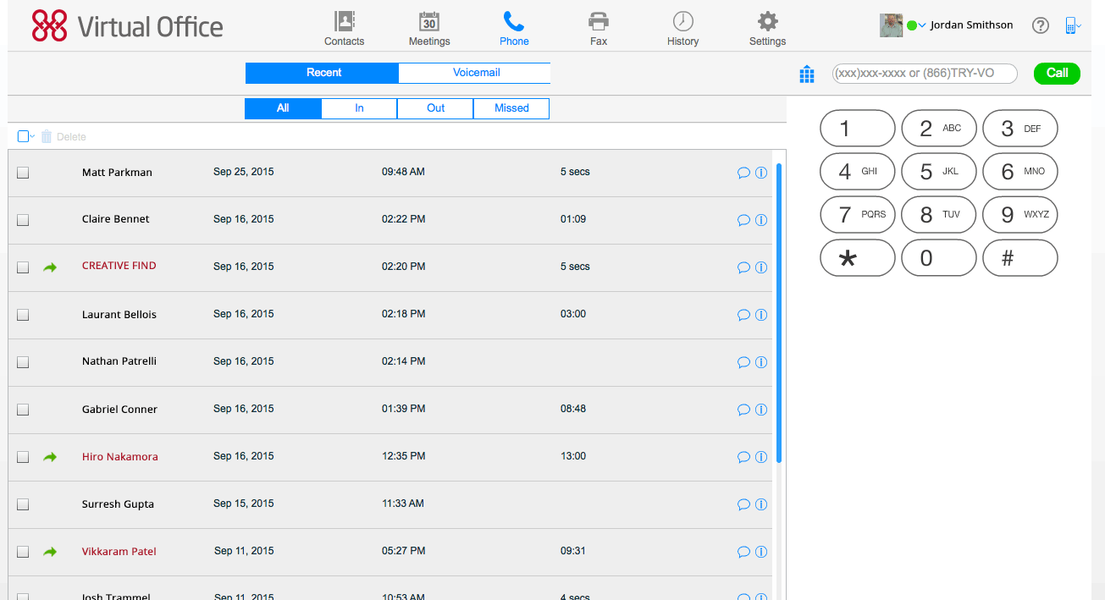
Task: Tap the 5 JKL keypad button
Action: [x=939, y=172]
